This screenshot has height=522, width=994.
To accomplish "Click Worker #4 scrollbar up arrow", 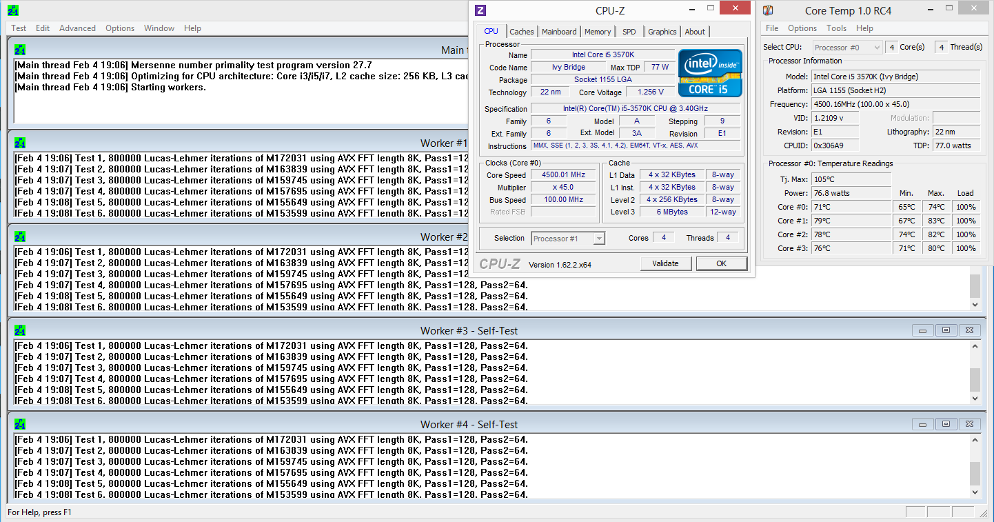I will [974, 440].
